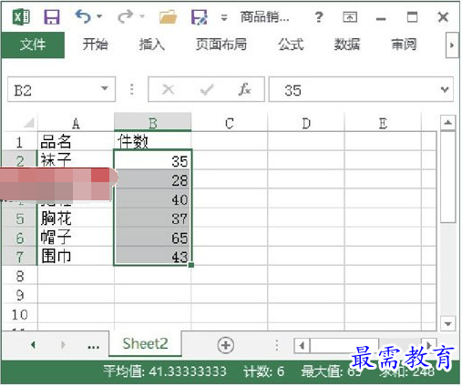This screenshot has height=386, width=462.
Task: Click the formula bar showing 35
Action: coord(361,89)
